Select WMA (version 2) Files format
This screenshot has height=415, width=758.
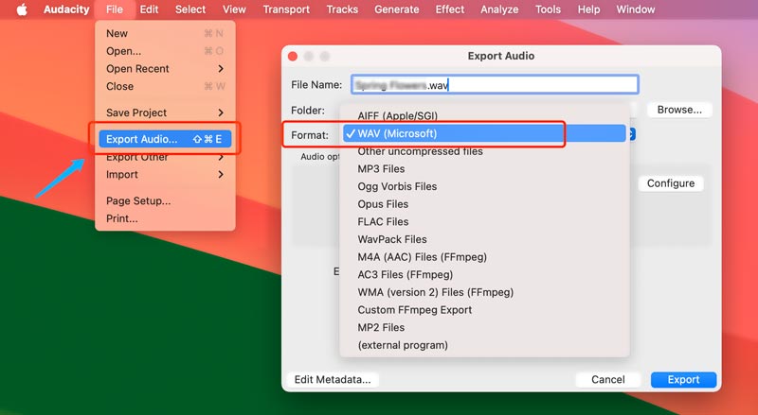point(484,292)
